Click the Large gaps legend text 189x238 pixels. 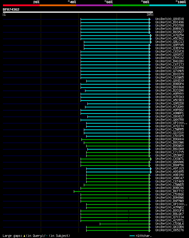(x=36, y=236)
